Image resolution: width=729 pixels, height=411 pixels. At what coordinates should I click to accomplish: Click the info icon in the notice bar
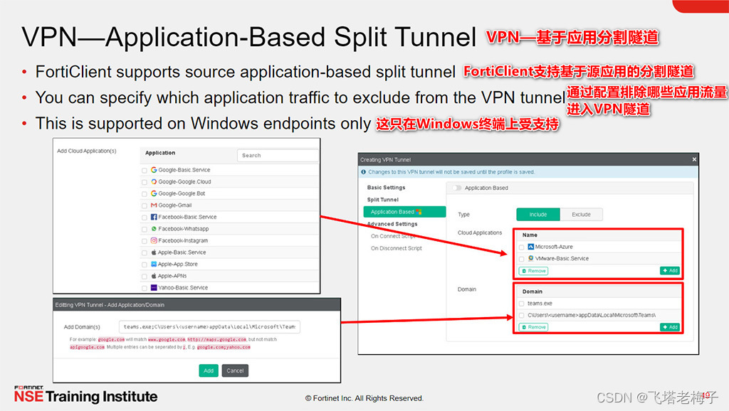364,172
